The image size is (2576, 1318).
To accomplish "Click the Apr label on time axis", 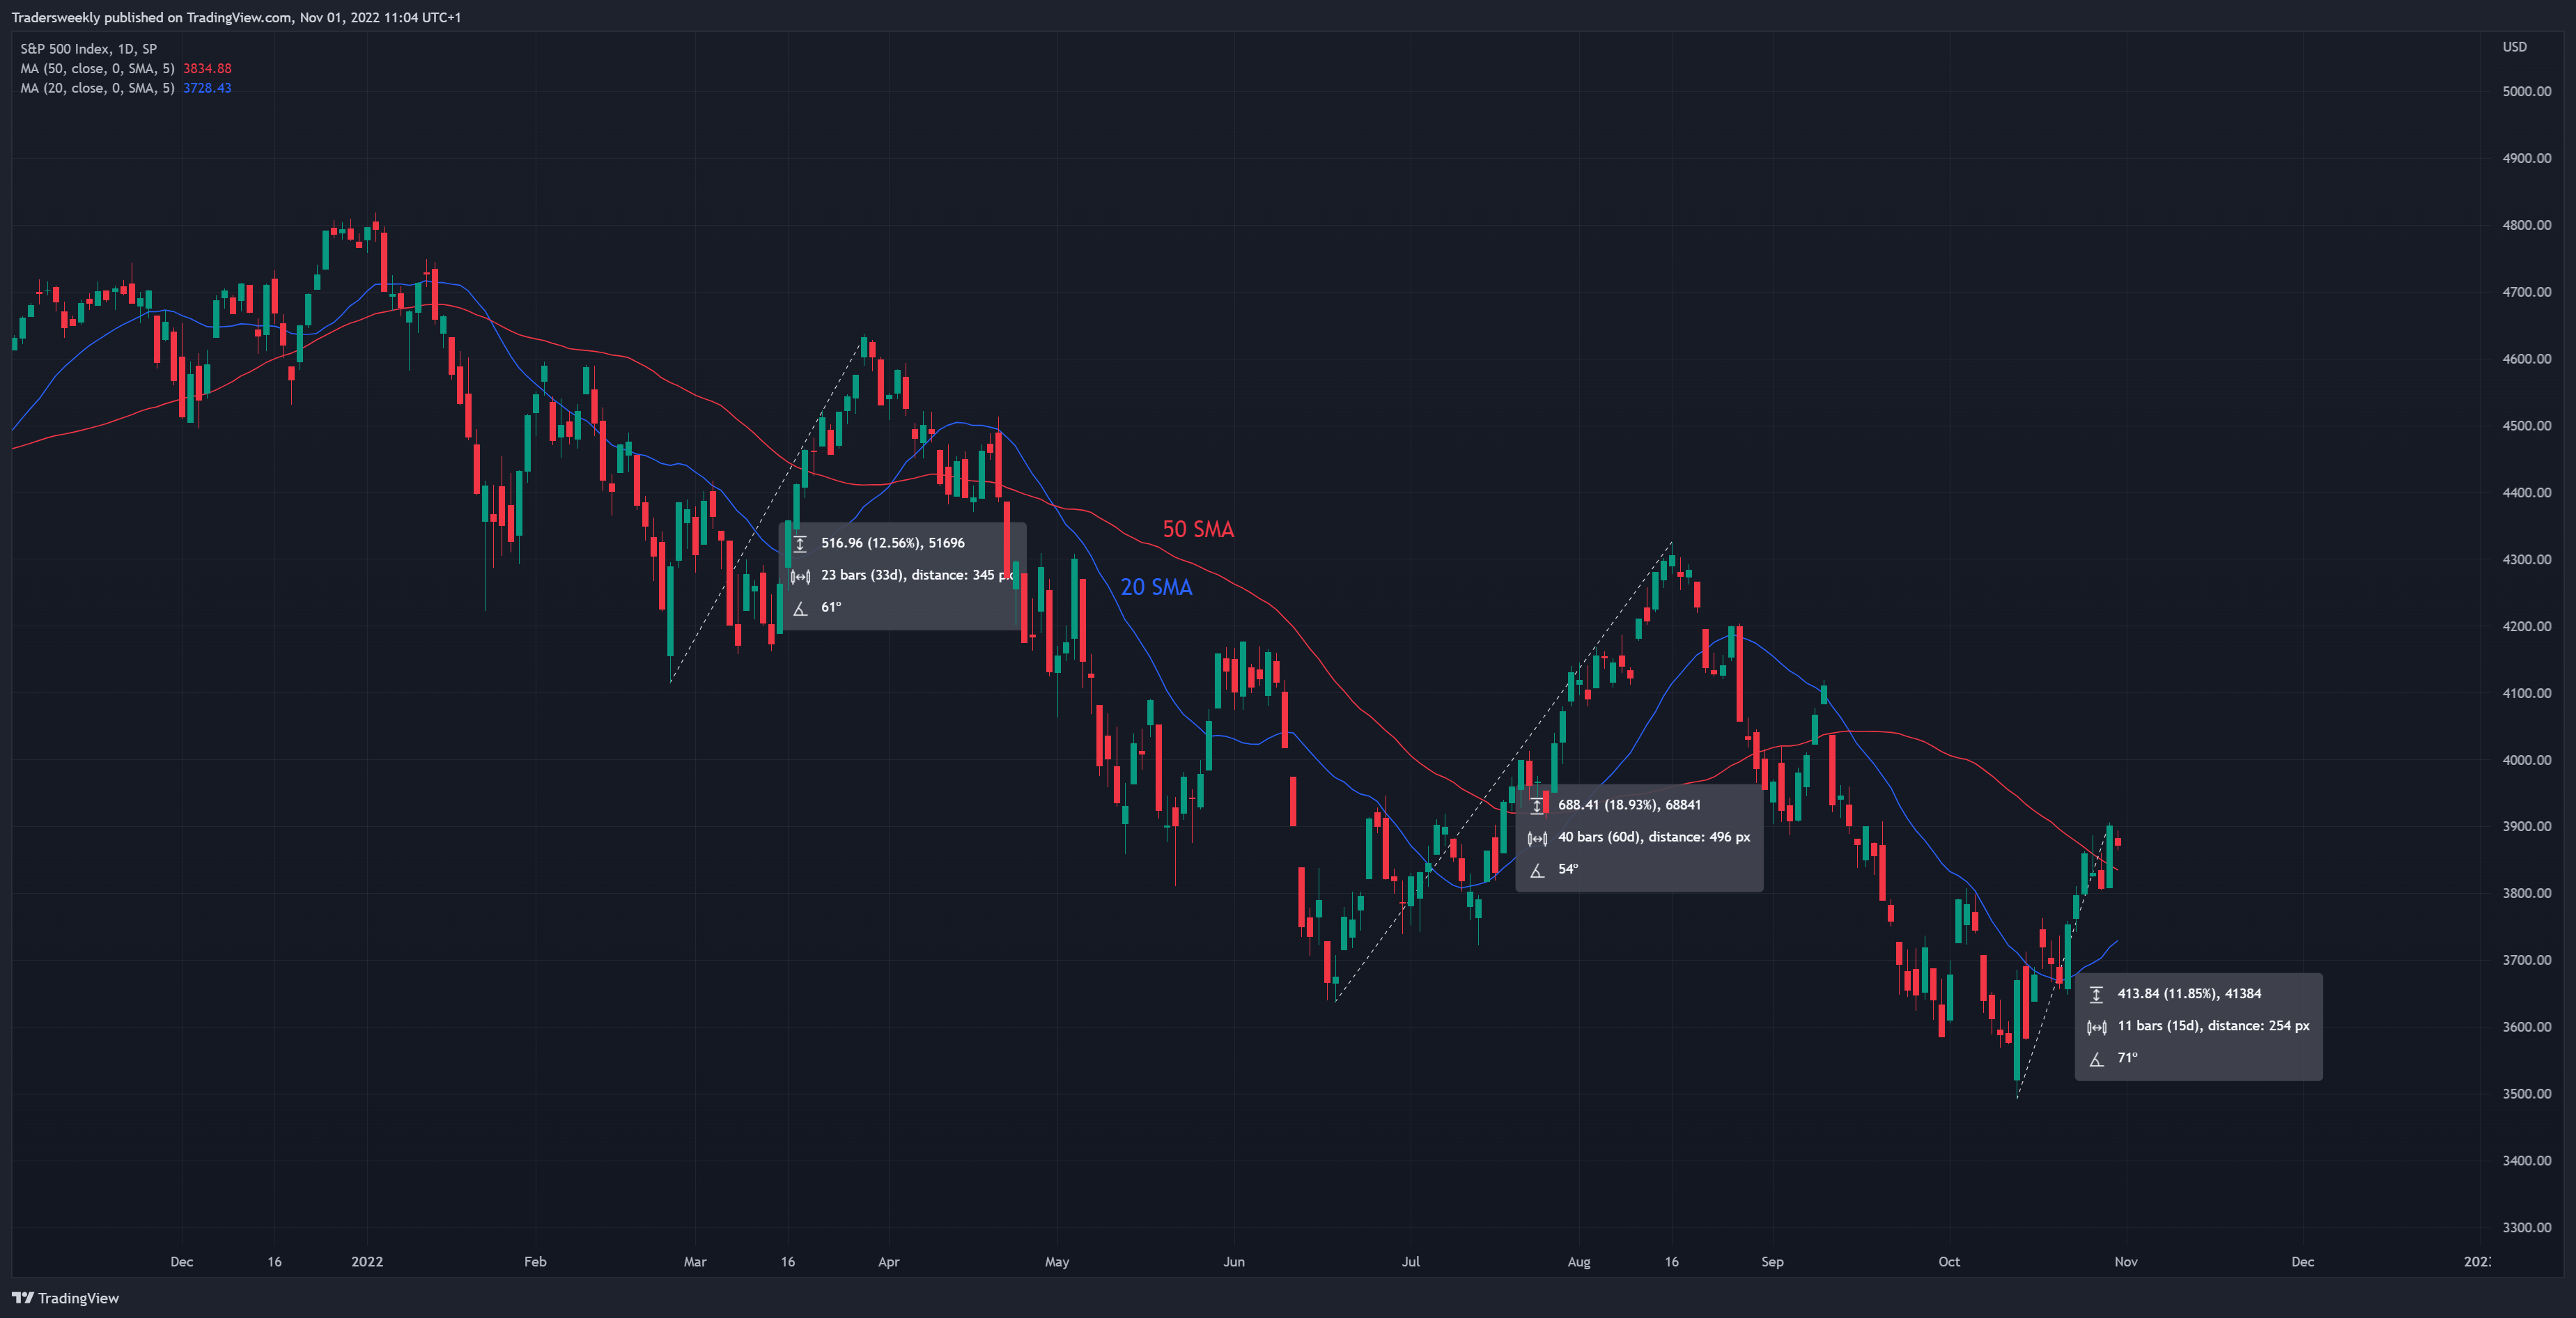I will coord(888,1261).
